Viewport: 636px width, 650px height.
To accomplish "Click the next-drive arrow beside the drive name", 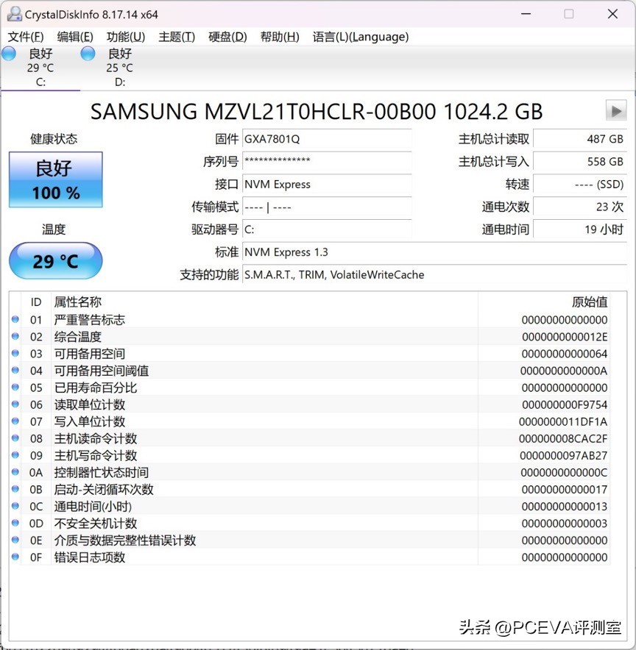I will 616,111.
